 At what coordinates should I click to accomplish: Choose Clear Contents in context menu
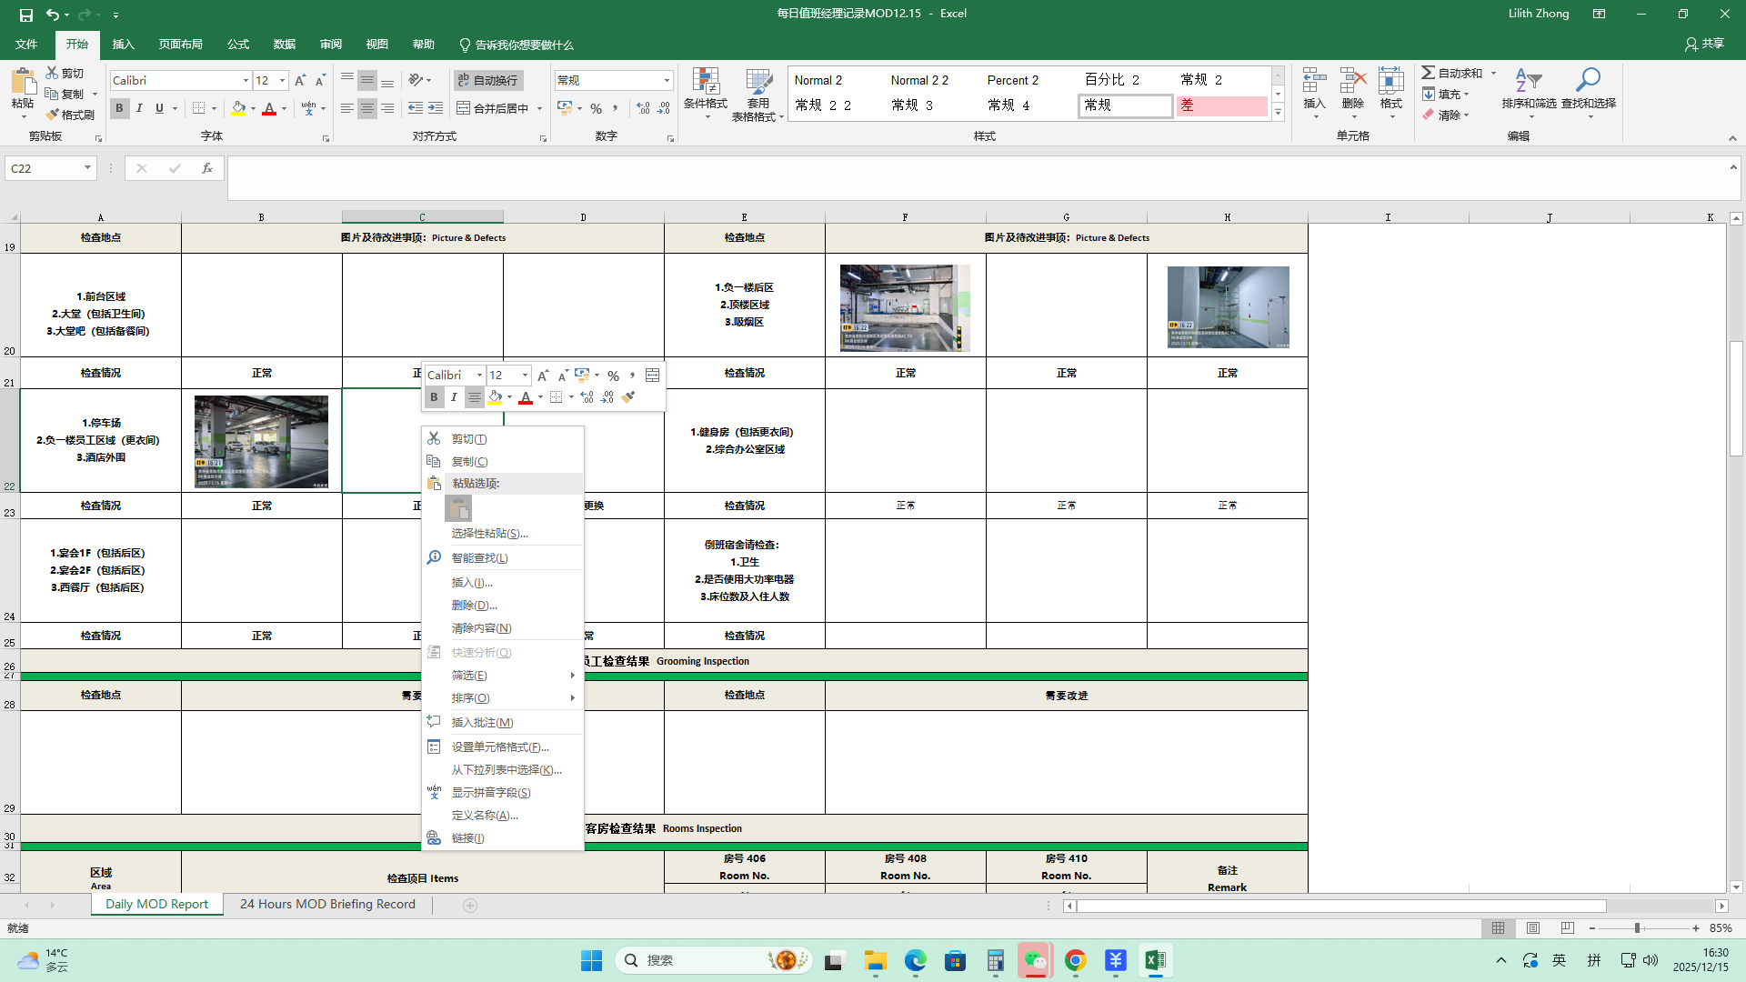pyautogui.click(x=481, y=628)
